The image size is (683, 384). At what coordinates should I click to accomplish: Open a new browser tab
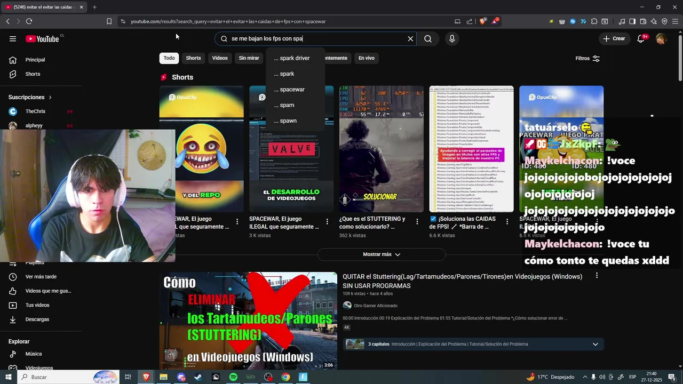94,7
